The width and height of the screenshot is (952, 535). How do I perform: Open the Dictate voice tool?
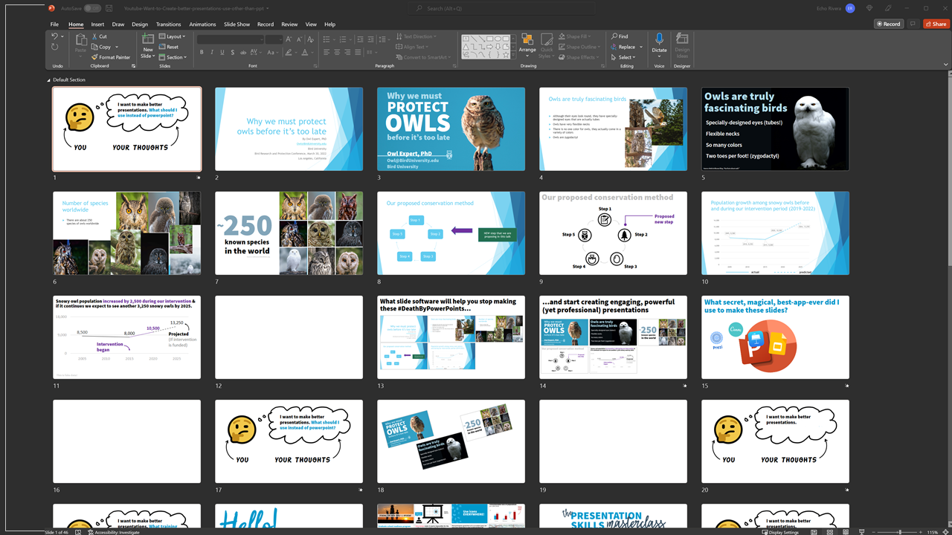point(659,45)
